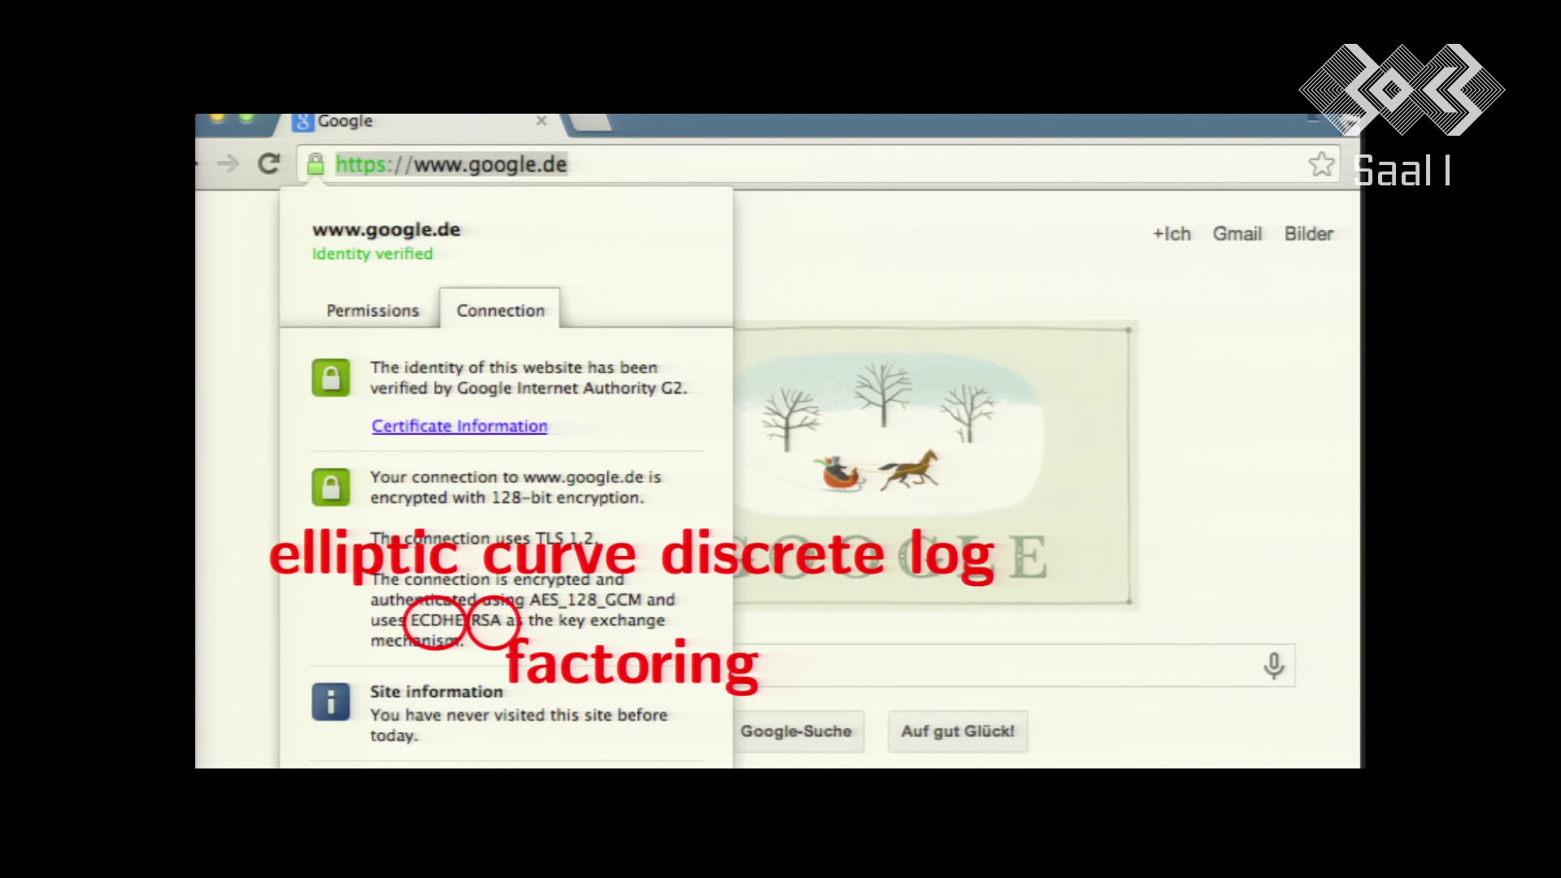This screenshot has height=878, width=1561.
Task: Bookmark page with the star icon
Action: pos(1321,164)
